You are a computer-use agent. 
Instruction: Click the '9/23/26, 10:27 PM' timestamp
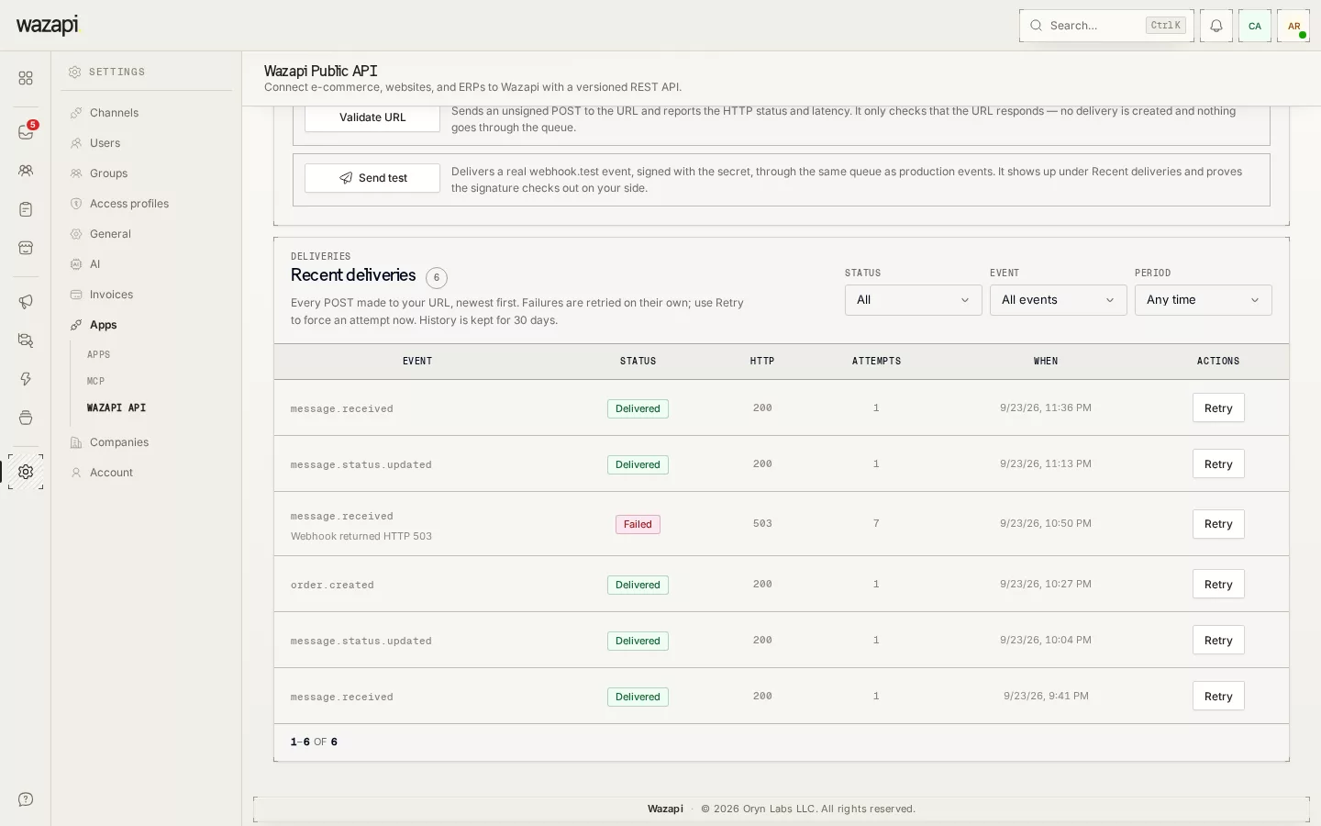point(1046,584)
